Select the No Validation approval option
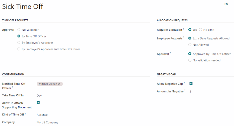This screenshot has height=126, width=234. (x=19, y=30)
